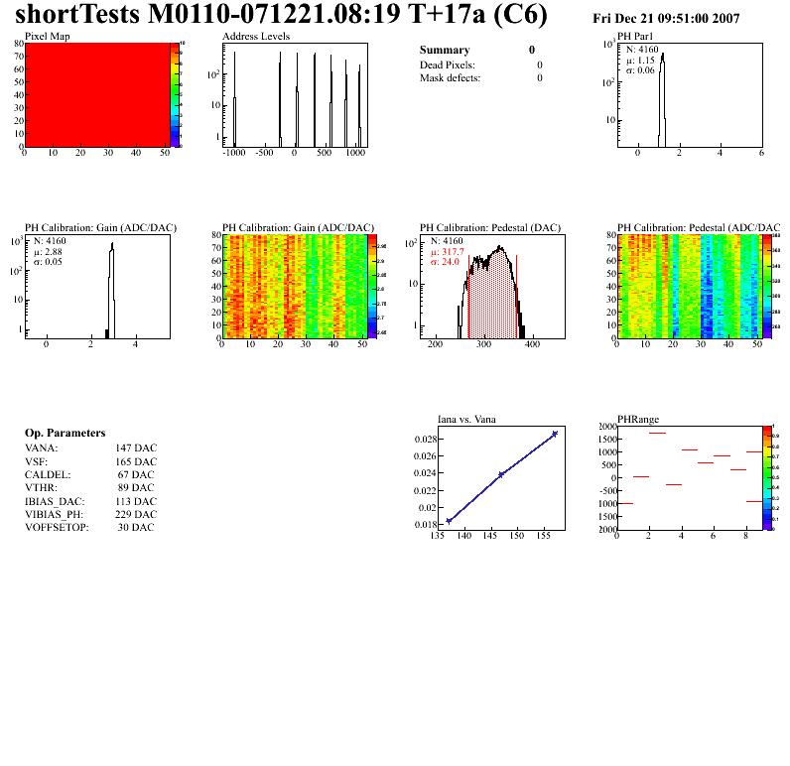Click the red Pixel Map plot
Screen dimensions: 790x766
(x=98, y=95)
